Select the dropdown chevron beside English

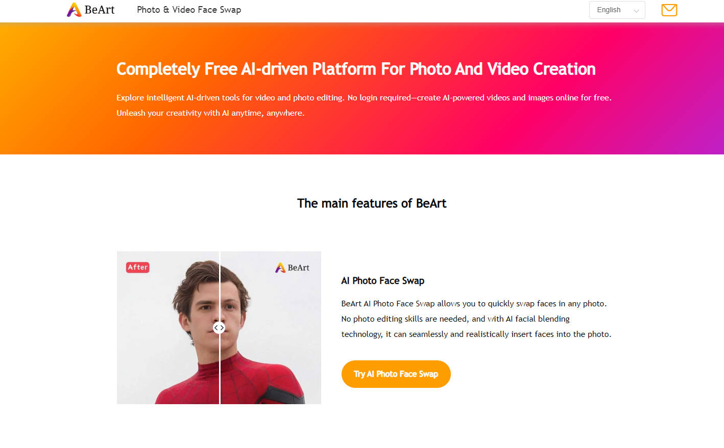point(637,10)
